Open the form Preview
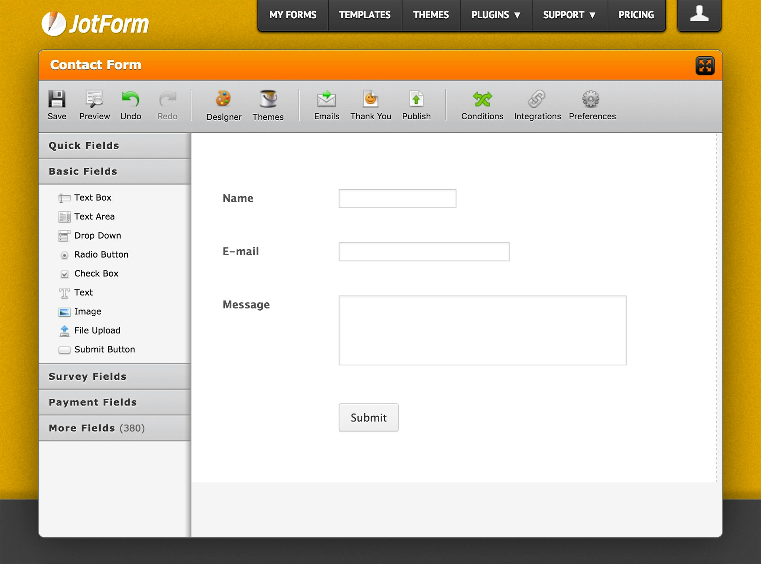 (x=94, y=99)
